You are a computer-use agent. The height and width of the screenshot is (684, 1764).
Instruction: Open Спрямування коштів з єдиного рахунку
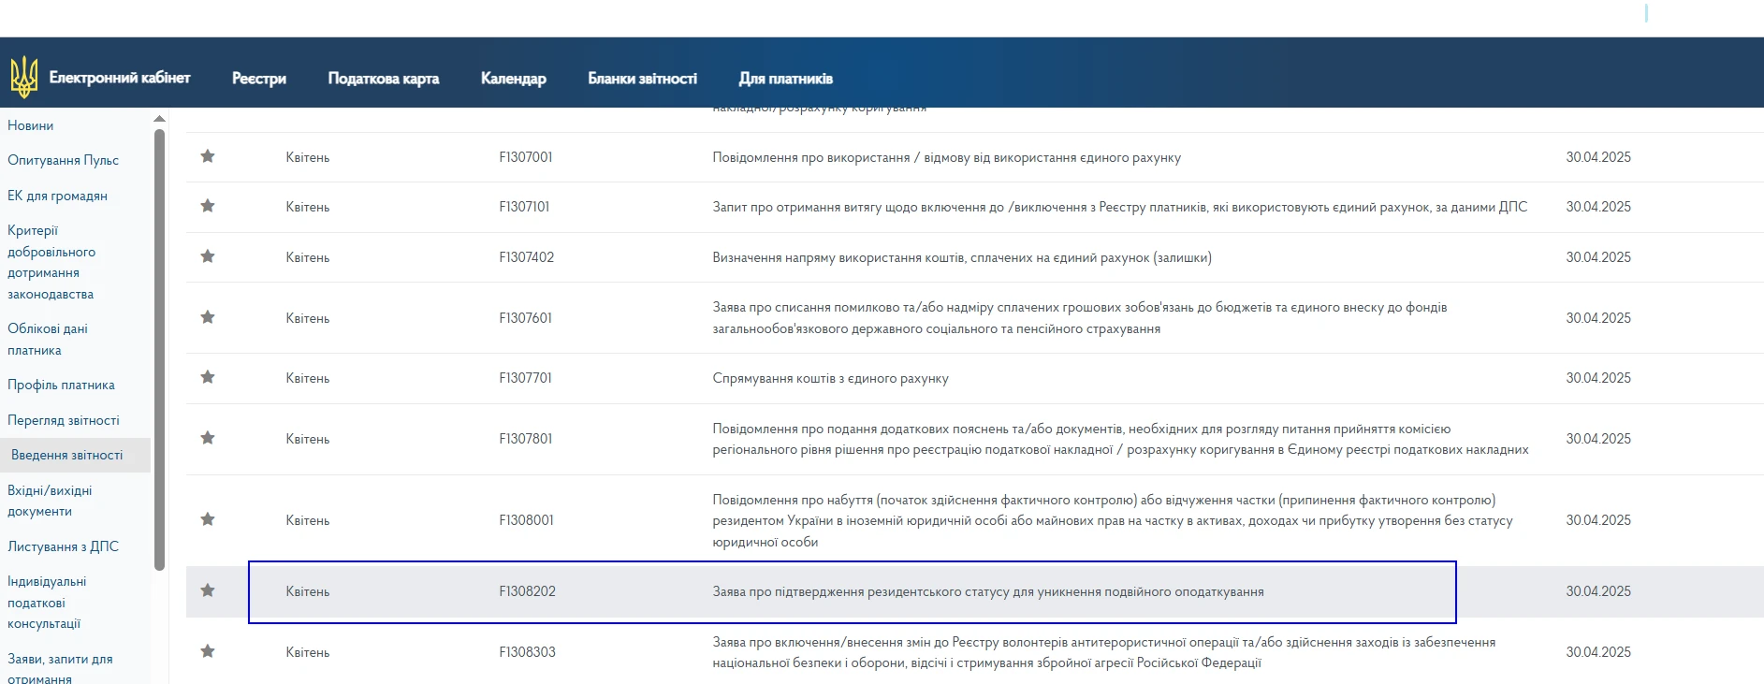(x=831, y=378)
